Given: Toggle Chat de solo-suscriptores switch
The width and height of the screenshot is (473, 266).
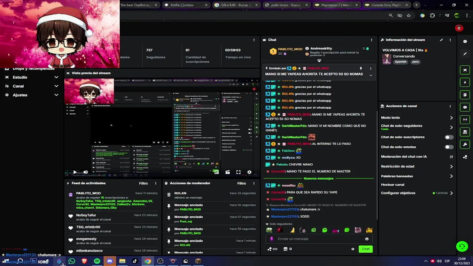Looking at the screenshot, I should click(x=449, y=137).
